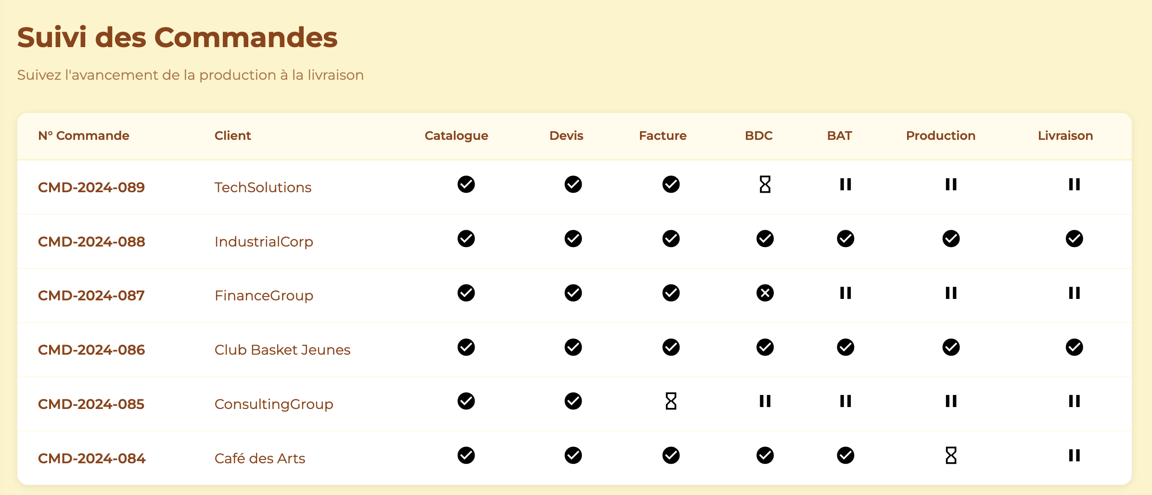Select the IndustrialCorp client name
Image resolution: width=1152 pixels, height=495 pixels.
[x=264, y=242]
